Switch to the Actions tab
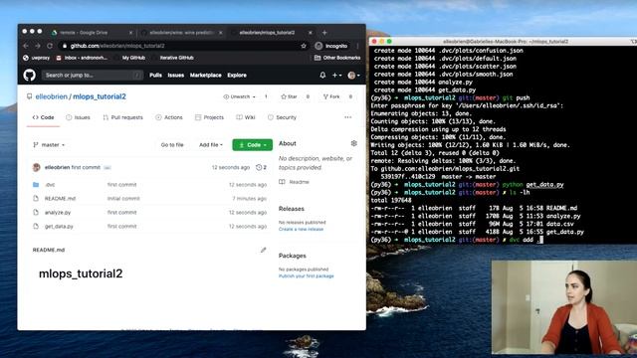Image resolution: width=637 pixels, height=358 pixels. (169, 117)
